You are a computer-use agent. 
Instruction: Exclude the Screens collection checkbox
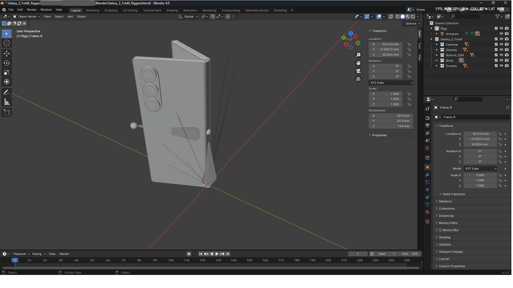click(x=496, y=66)
